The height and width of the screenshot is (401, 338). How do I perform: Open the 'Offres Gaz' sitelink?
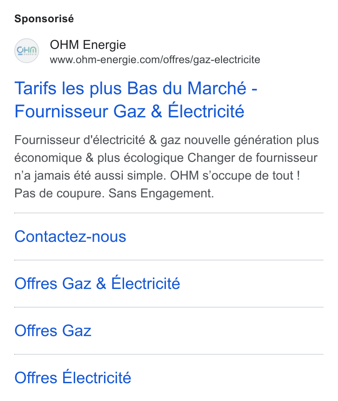coord(53,330)
